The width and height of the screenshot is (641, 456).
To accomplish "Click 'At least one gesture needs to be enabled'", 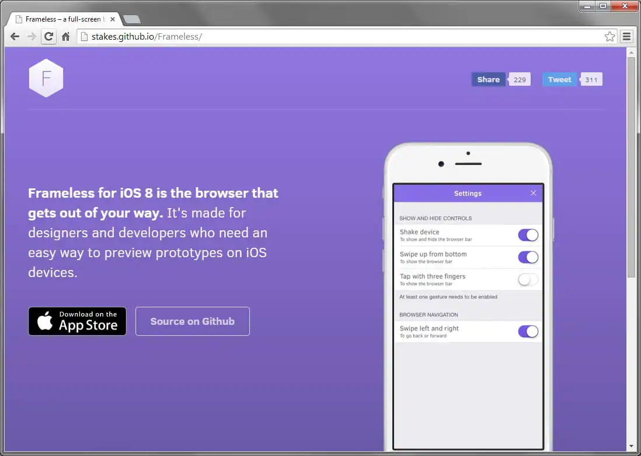I will [448, 297].
